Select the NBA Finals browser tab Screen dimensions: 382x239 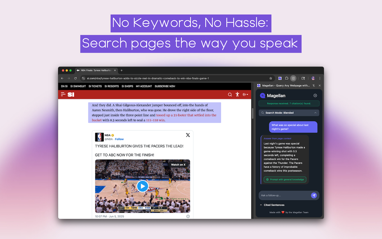(96, 71)
